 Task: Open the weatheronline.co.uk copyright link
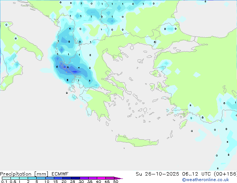[205, 180]
